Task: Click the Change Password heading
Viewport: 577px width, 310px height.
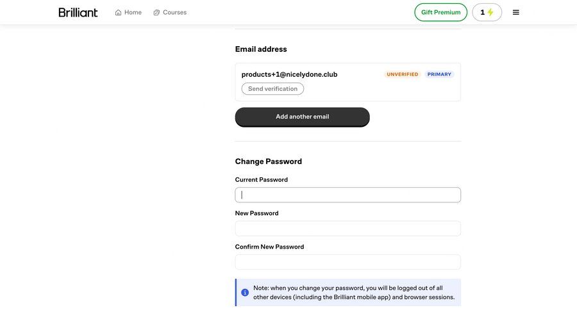Action: [268, 161]
